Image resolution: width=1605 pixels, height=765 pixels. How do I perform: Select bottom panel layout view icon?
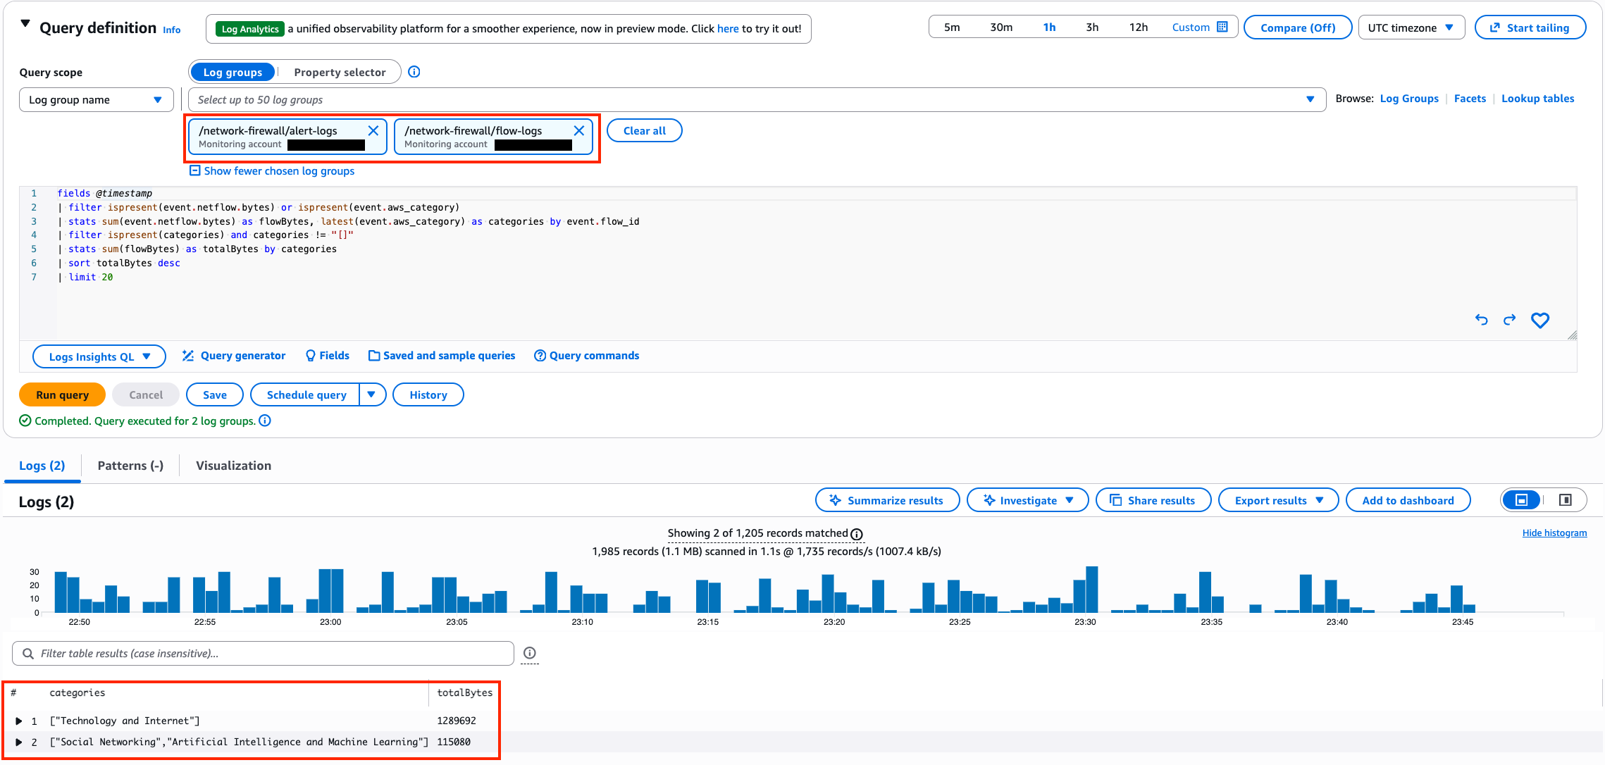point(1522,500)
